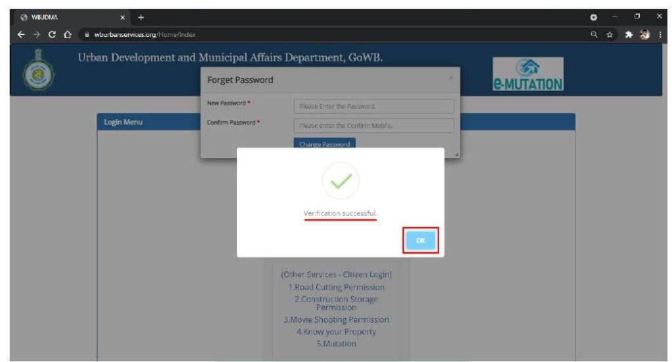Viewport: 672px width, 362px height.
Task: Click the address bar URL wburbanservices.org
Action: click(x=145, y=35)
